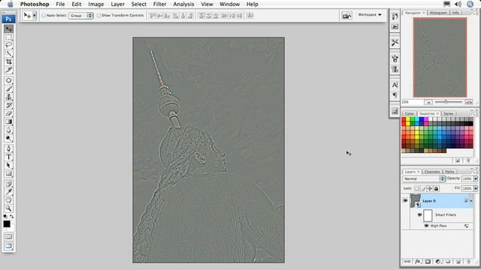Open the Paragraph panel icon
481x270 pixels.
(395, 95)
